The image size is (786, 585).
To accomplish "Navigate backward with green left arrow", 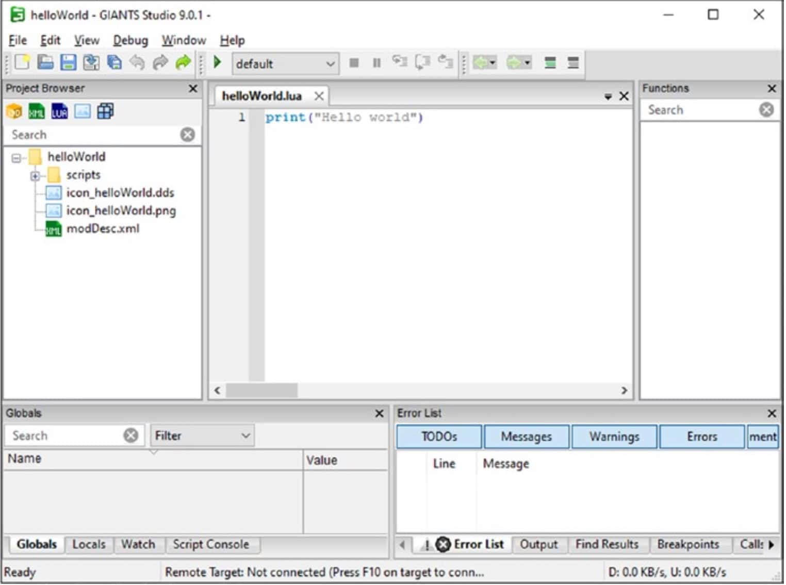I will 481,63.
